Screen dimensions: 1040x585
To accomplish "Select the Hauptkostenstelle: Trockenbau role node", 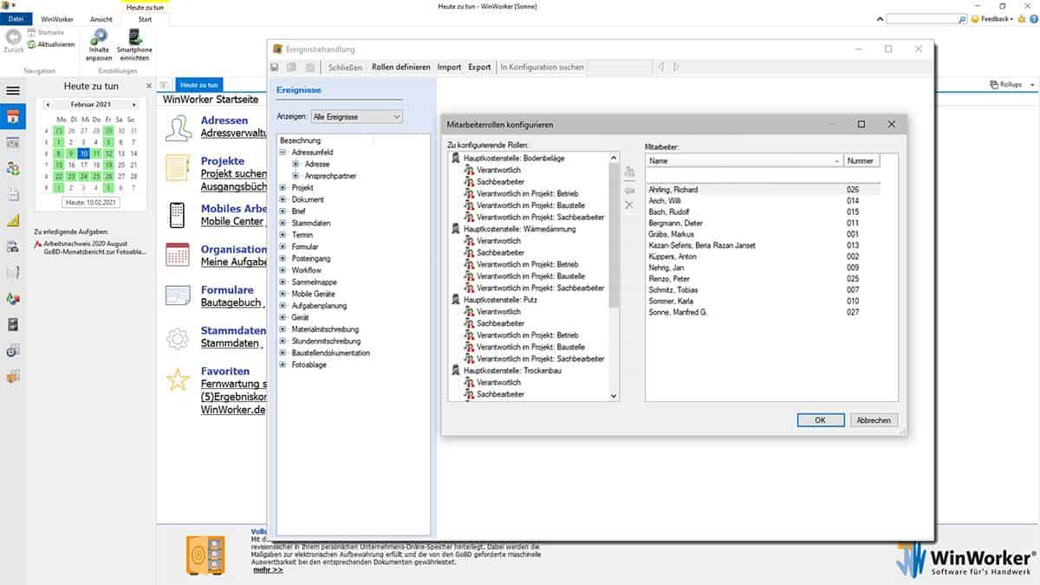I will [x=511, y=370].
